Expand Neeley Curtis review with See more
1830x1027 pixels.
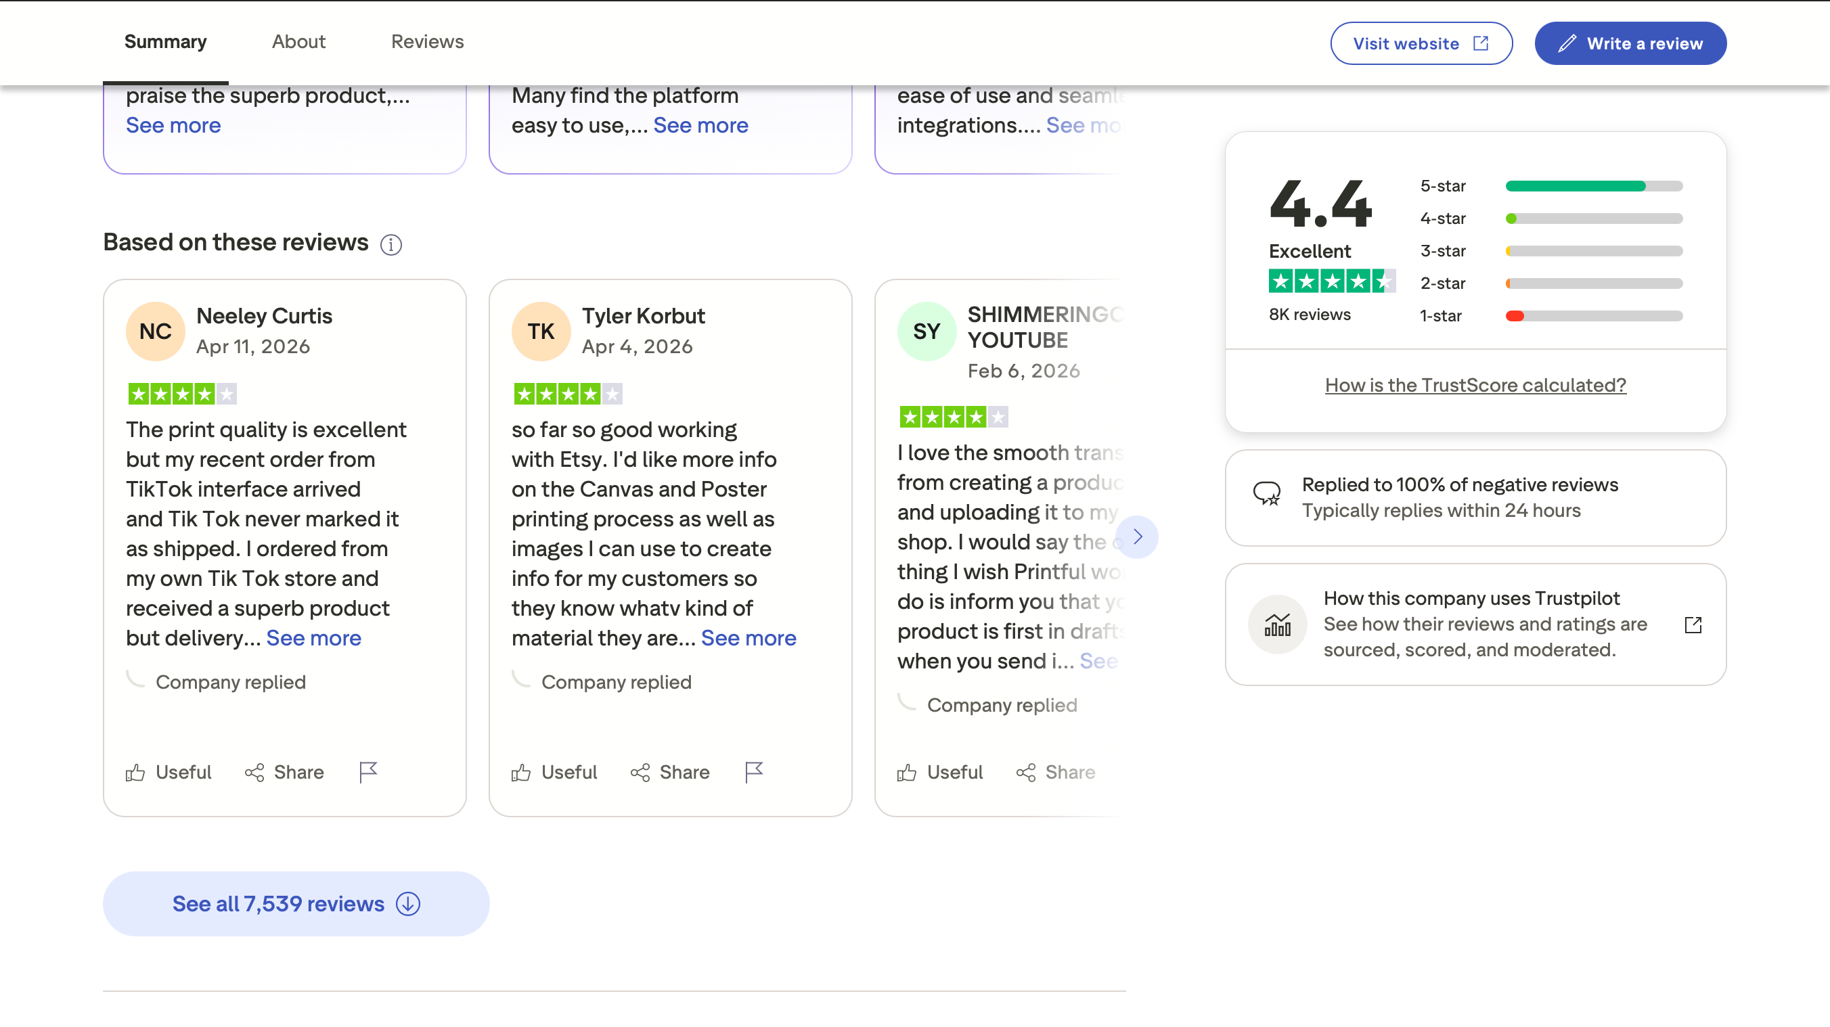(313, 638)
